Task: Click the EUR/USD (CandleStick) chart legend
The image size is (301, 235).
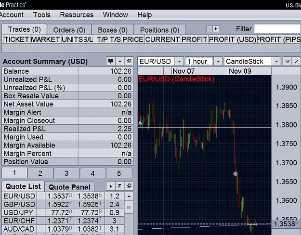Action: click(176, 79)
